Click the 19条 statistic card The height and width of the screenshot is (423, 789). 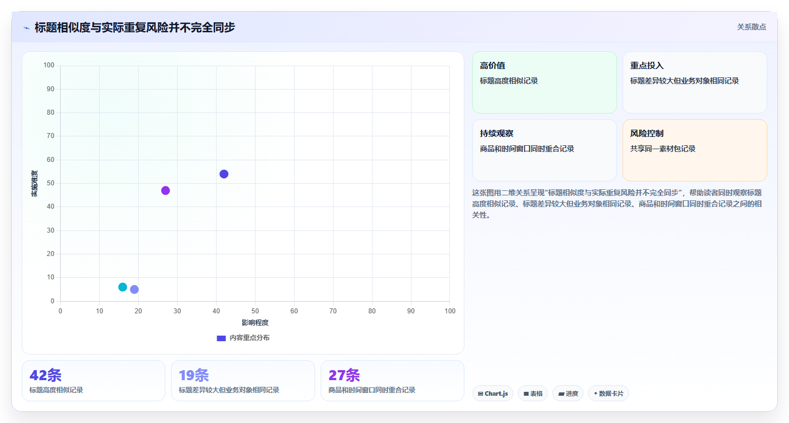point(243,381)
